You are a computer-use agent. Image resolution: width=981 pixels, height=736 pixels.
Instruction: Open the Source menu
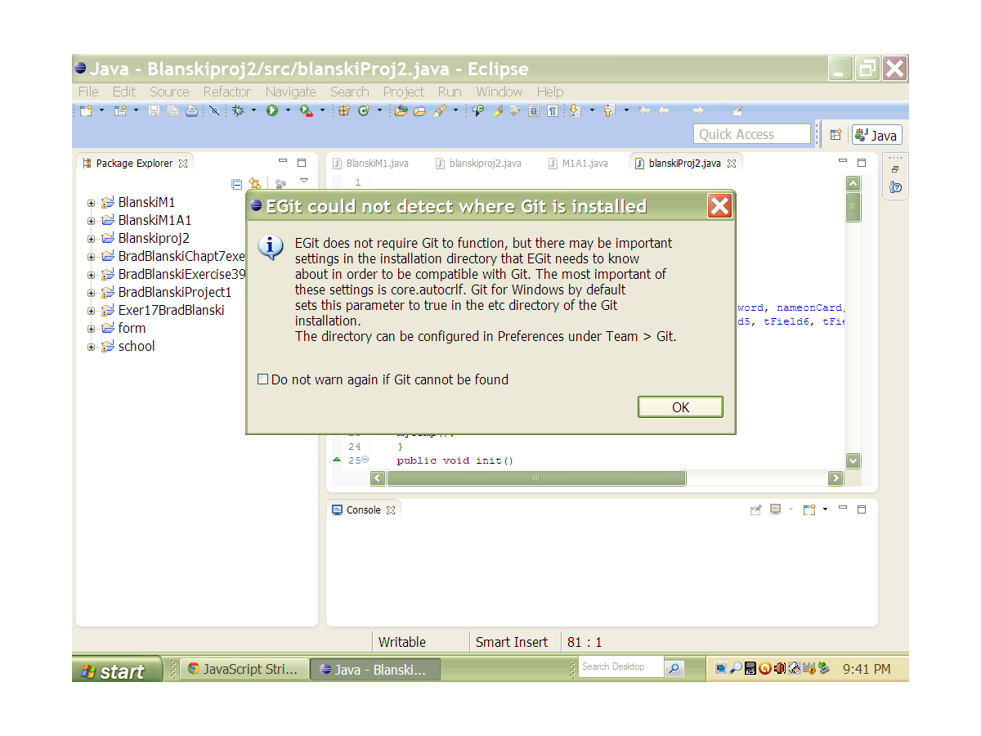point(169,92)
